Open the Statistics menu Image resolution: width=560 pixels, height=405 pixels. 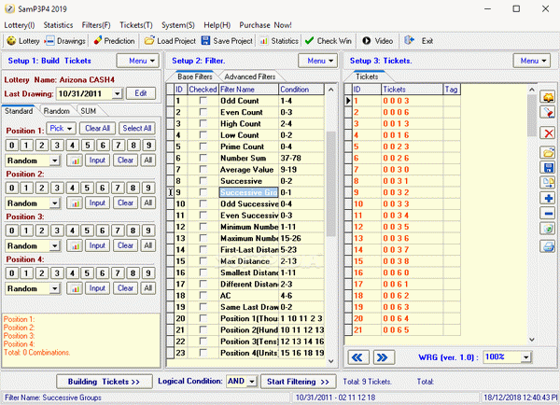(58, 25)
